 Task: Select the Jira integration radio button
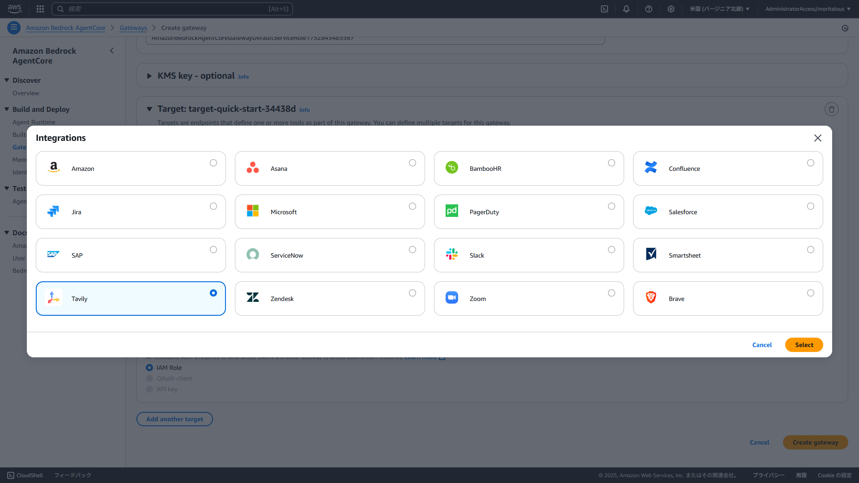pyautogui.click(x=213, y=207)
